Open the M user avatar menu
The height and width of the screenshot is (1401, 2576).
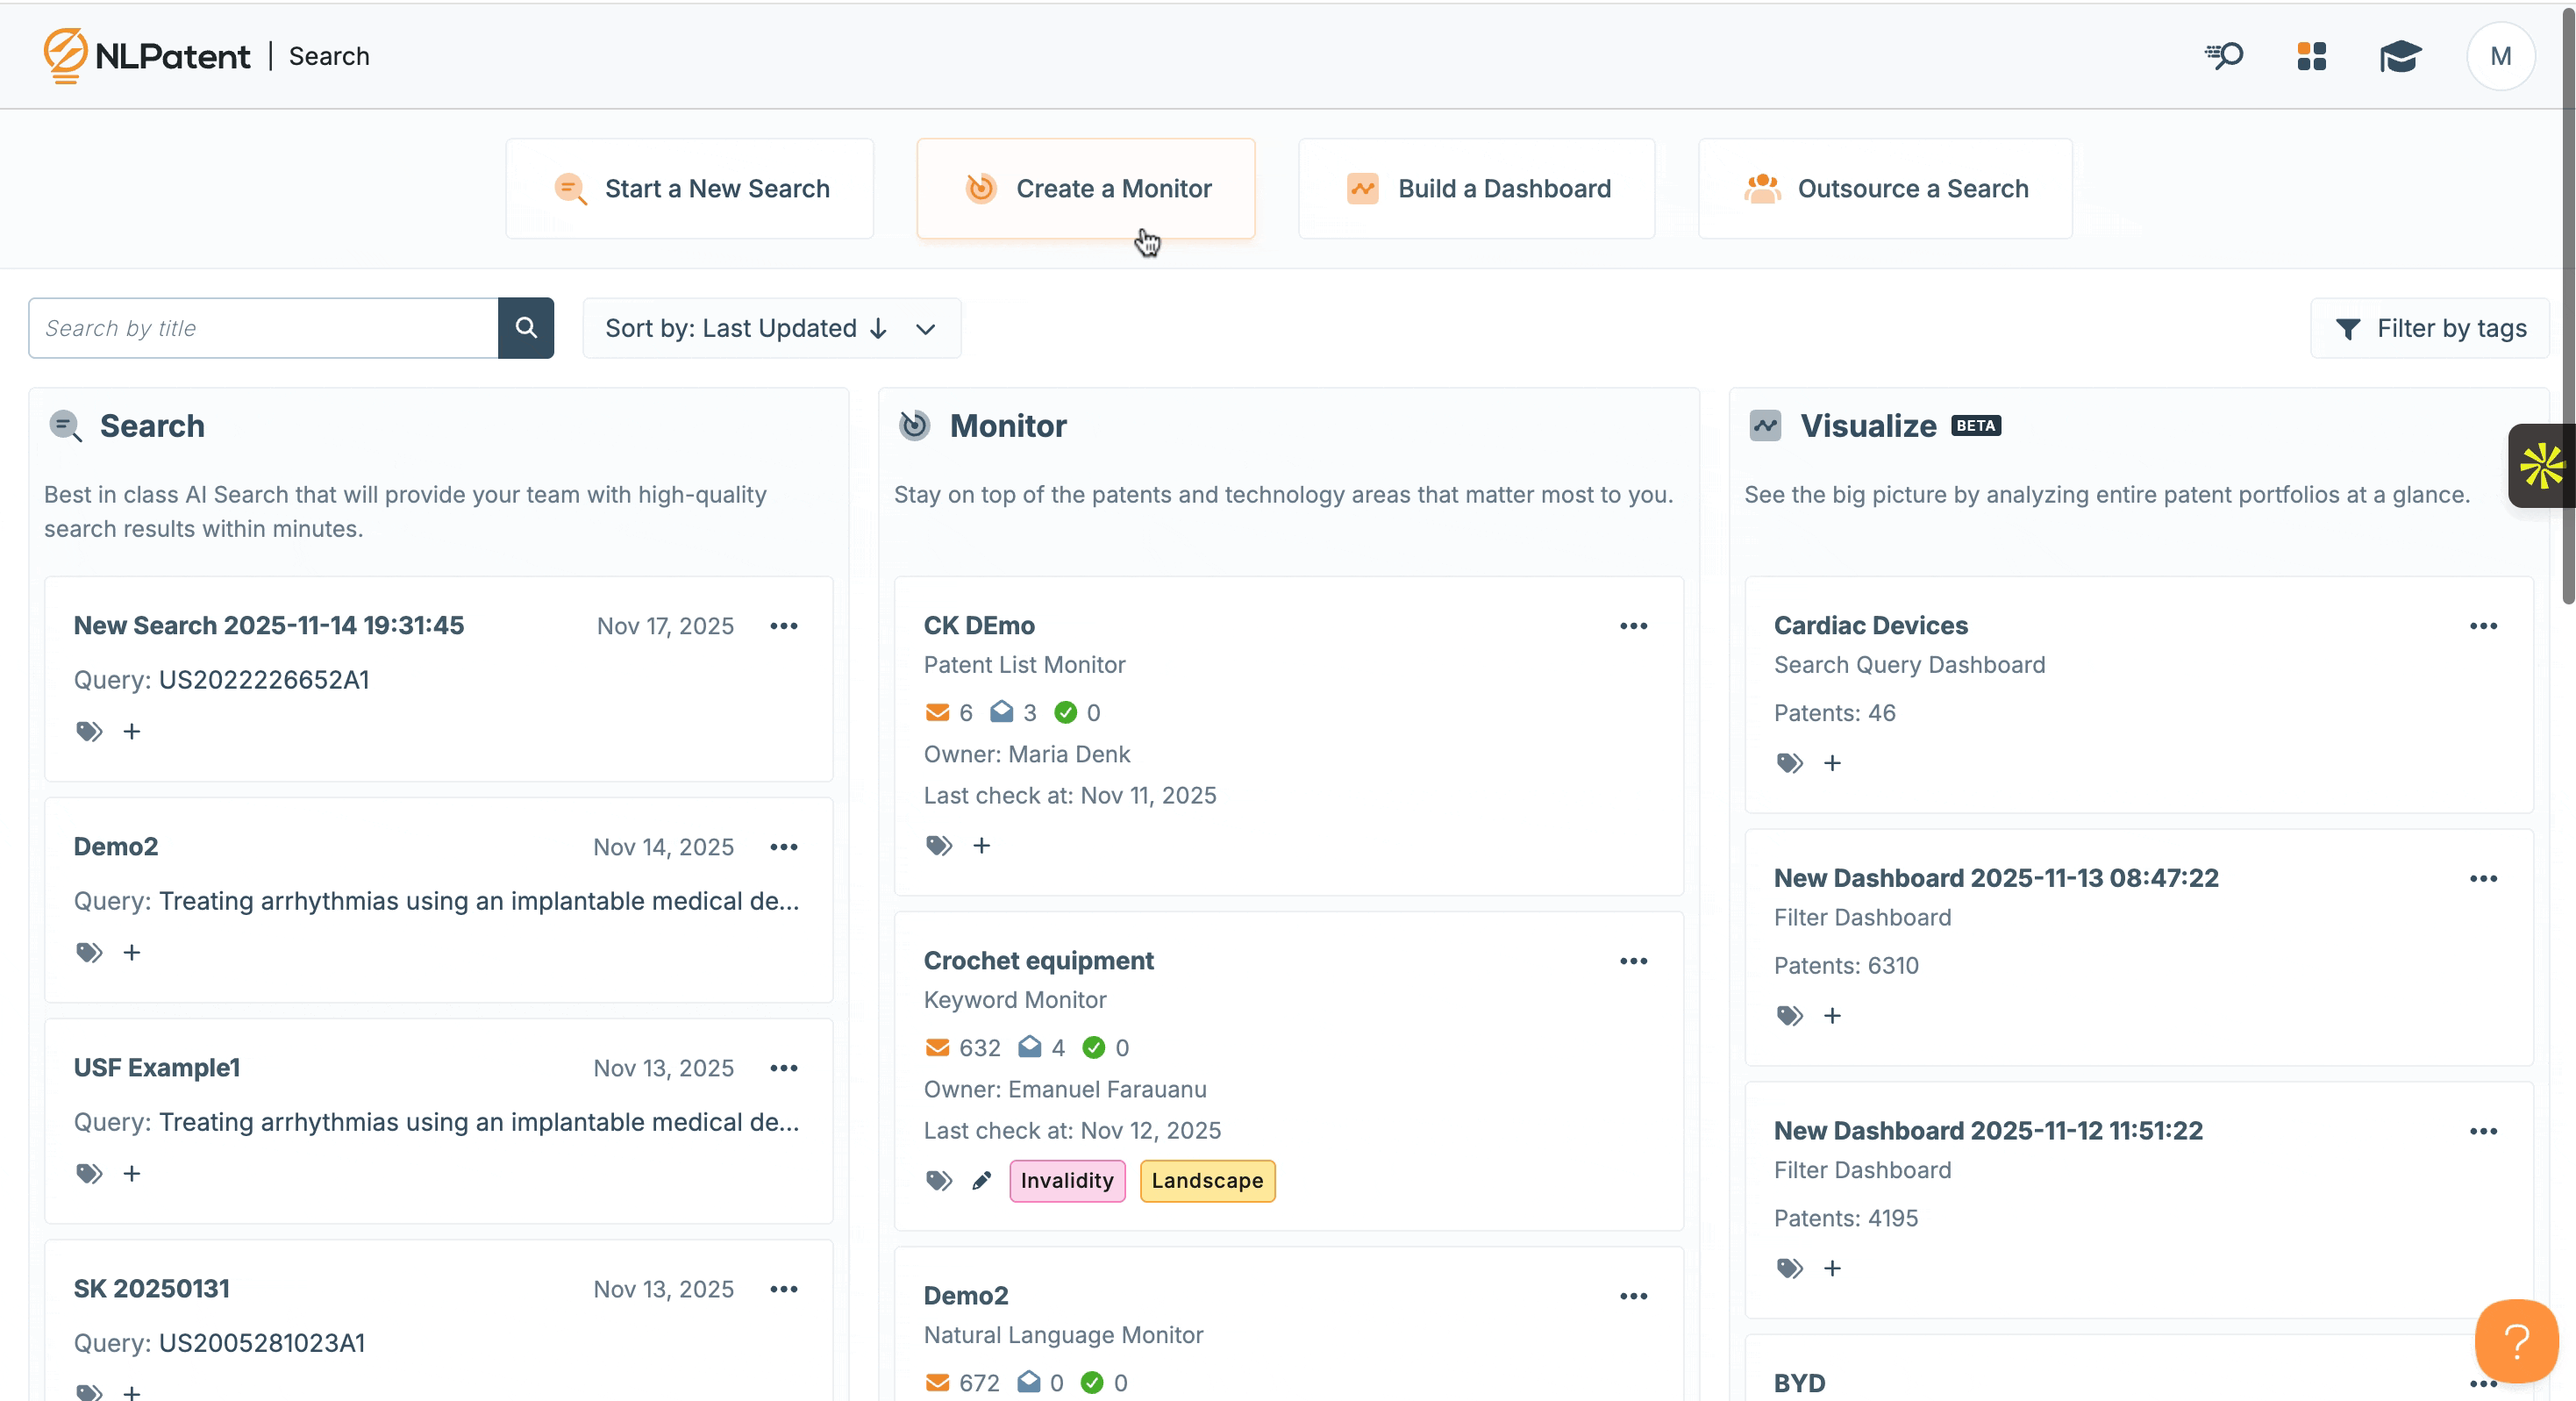[2500, 57]
